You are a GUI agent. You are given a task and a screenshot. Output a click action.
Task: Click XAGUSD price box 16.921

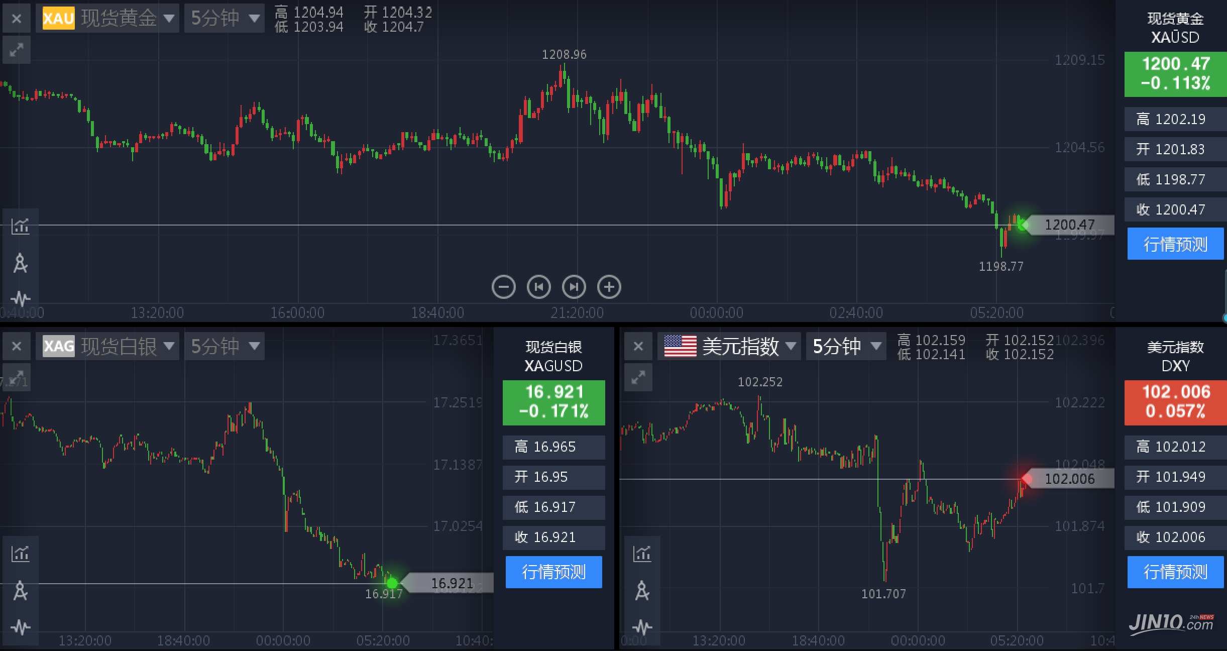pos(553,402)
